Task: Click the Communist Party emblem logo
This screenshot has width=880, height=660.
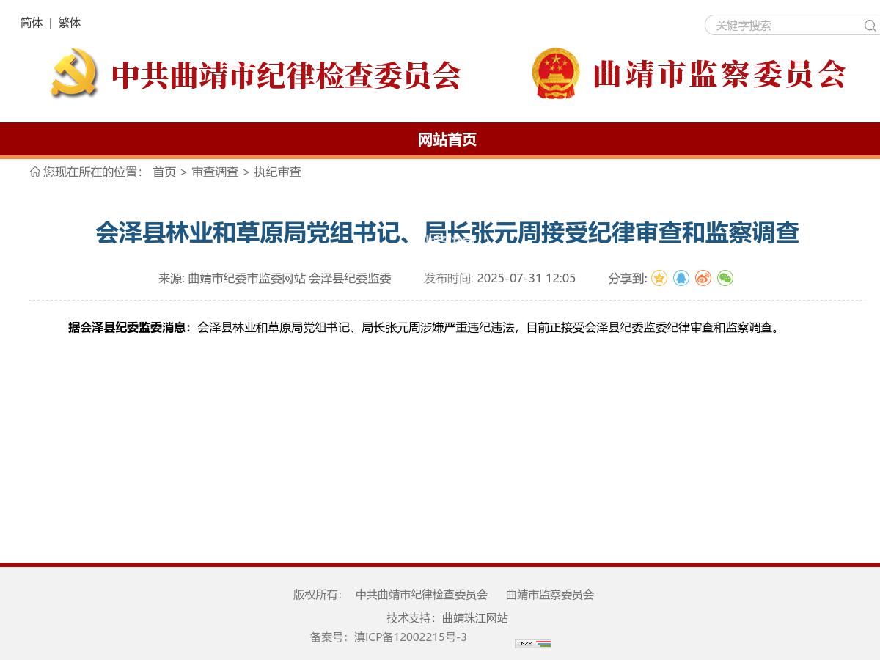Action: (72, 73)
